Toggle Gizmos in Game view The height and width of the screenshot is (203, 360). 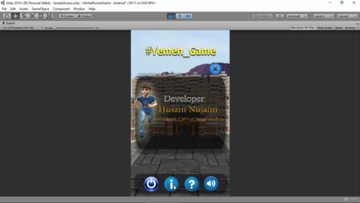(350, 28)
